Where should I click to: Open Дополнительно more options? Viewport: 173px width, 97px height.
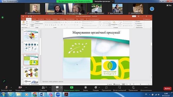(x=146, y=88)
